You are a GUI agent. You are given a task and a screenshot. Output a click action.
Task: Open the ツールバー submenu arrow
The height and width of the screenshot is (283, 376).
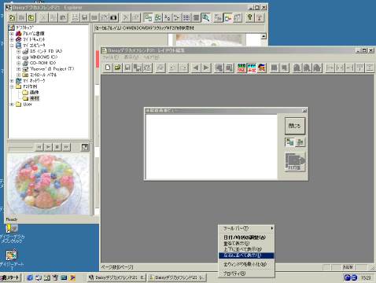point(271,229)
